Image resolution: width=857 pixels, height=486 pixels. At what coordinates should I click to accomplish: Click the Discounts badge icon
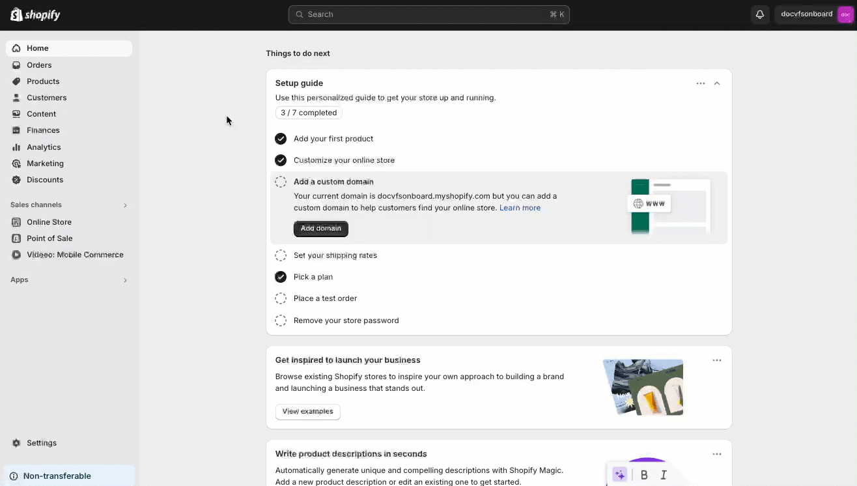click(x=16, y=180)
